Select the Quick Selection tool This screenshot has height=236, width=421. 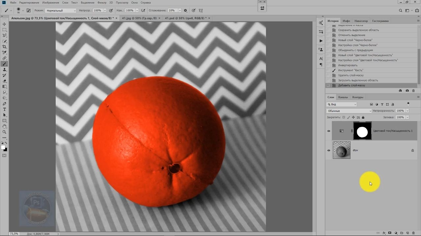click(4, 41)
